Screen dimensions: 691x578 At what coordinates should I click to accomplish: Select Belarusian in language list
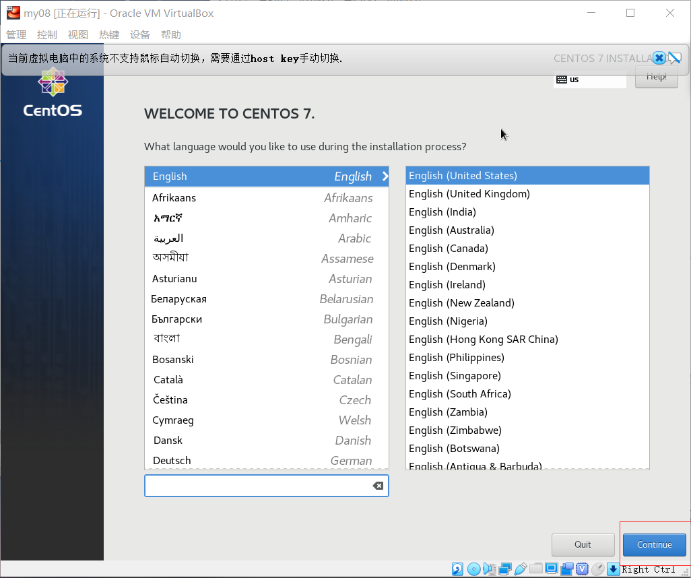(267, 299)
